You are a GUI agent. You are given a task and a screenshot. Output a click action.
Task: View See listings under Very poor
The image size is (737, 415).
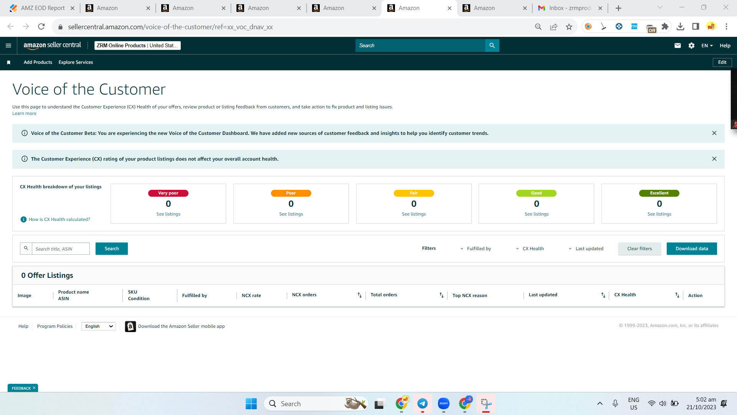[x=168, y=214]
